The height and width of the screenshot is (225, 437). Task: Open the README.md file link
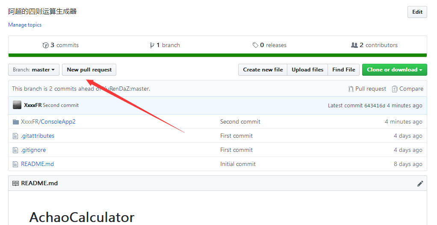coord(37,164)
